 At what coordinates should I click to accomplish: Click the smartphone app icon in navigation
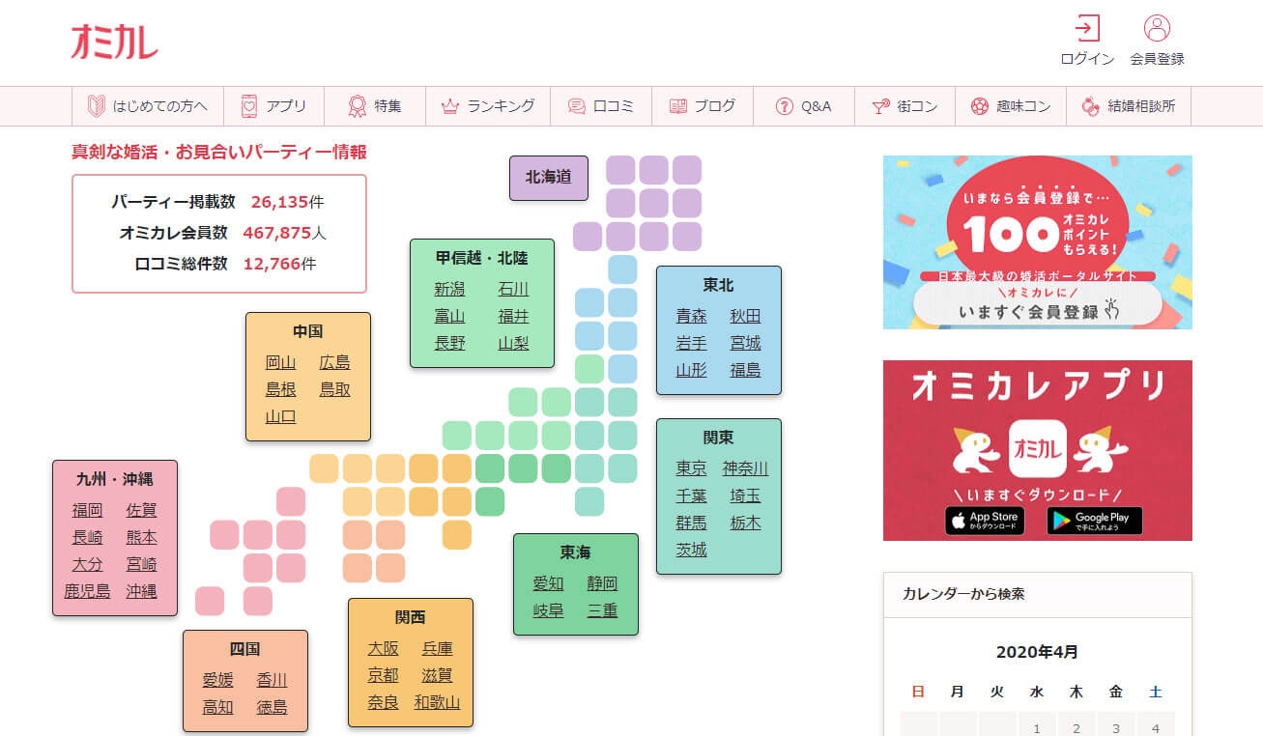tap(249, 106)
